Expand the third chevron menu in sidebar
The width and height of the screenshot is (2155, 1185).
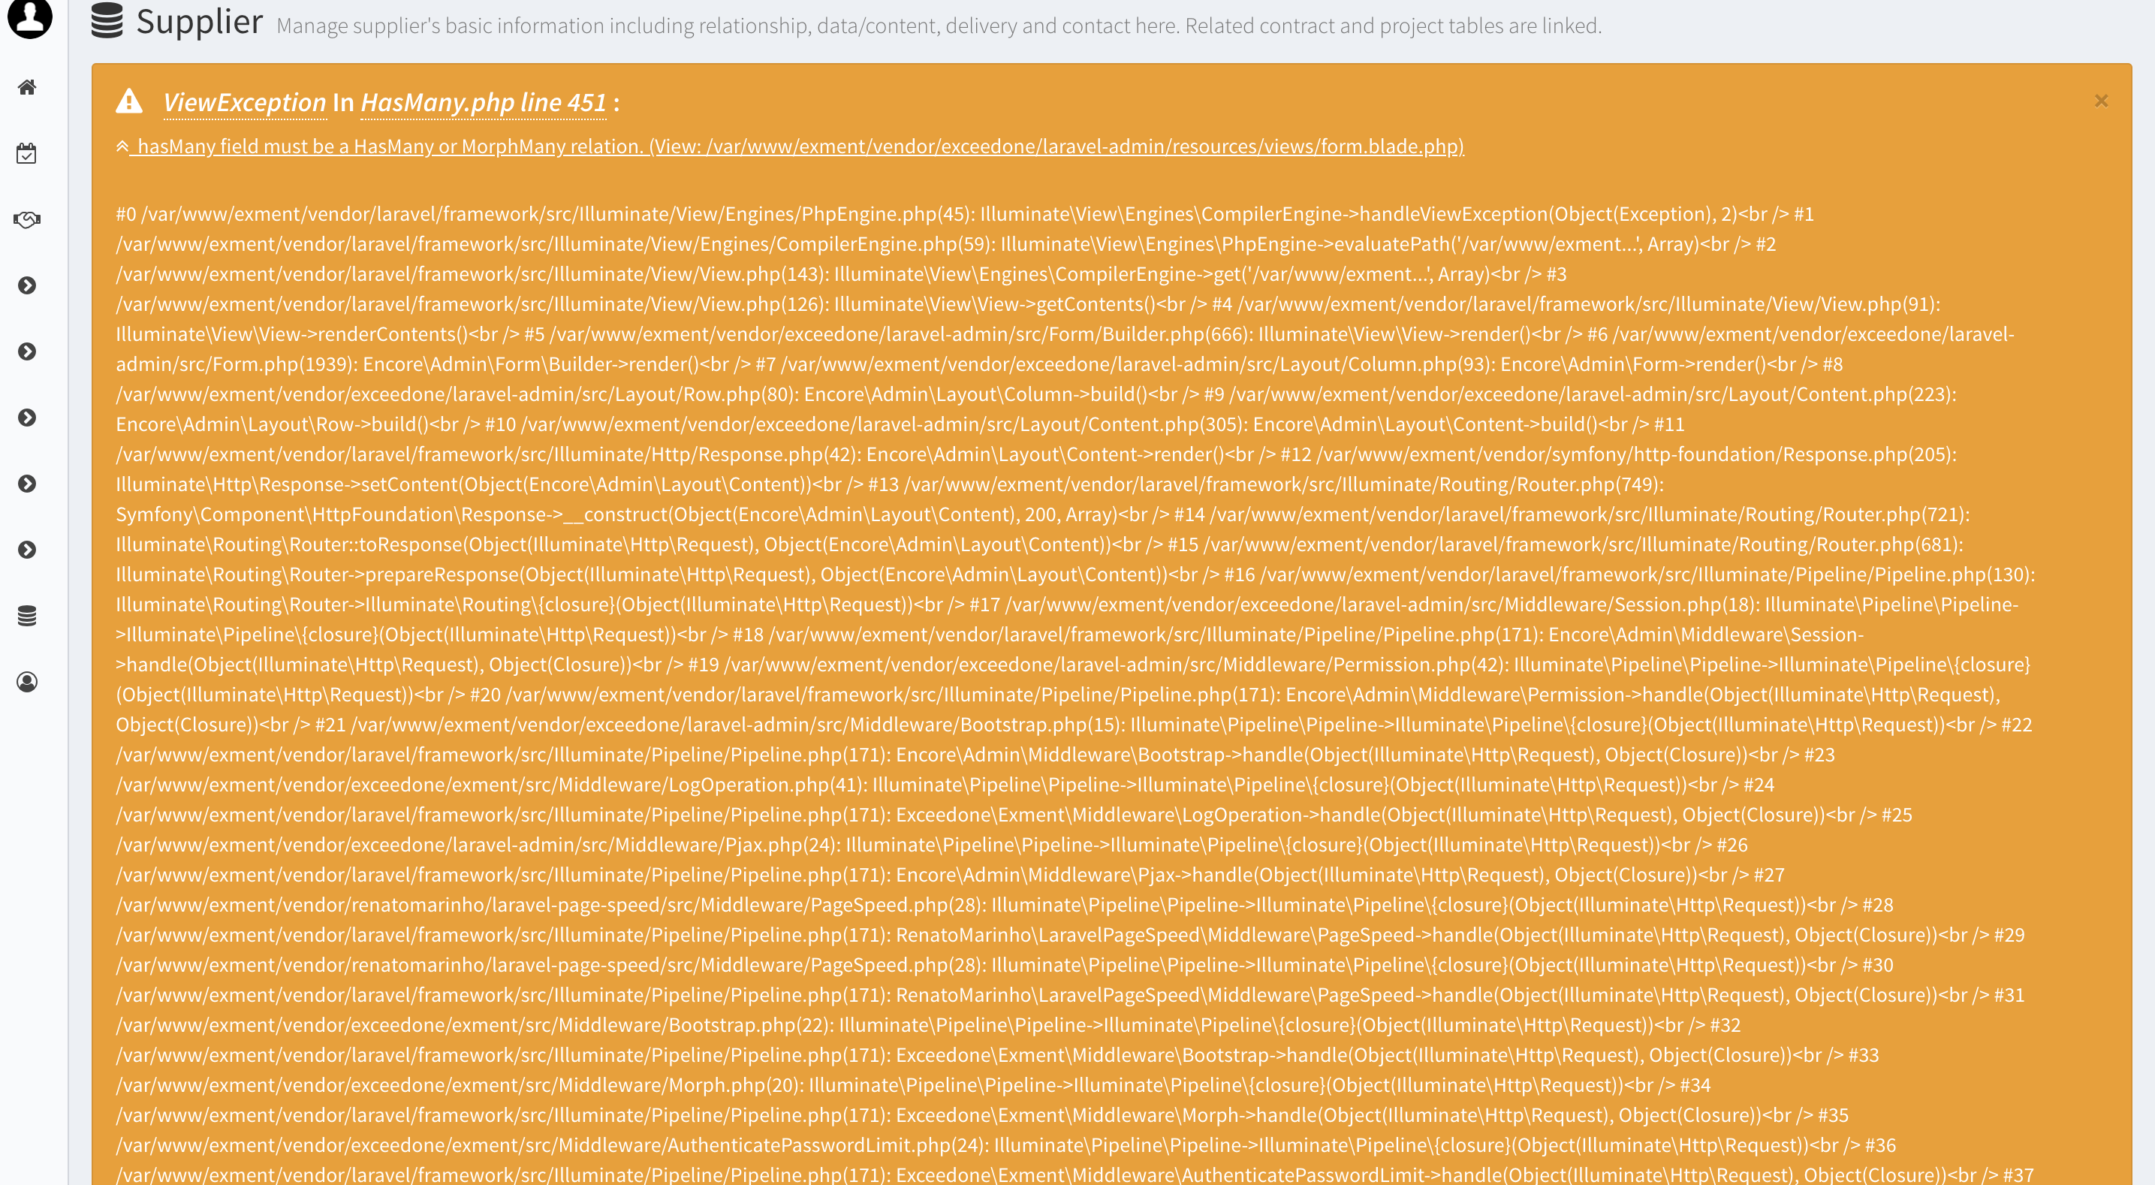[28, 417]
